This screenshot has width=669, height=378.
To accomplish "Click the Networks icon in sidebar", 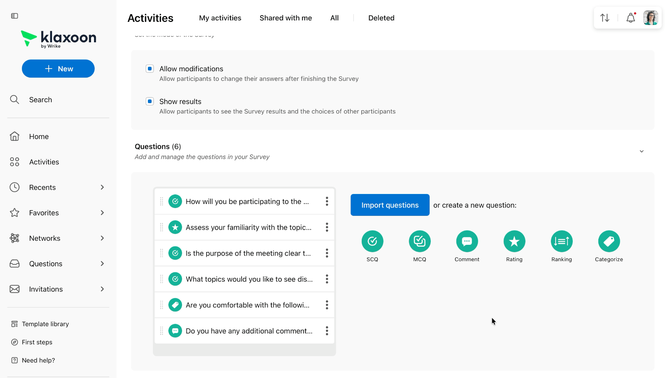I will tap(14, 238).
